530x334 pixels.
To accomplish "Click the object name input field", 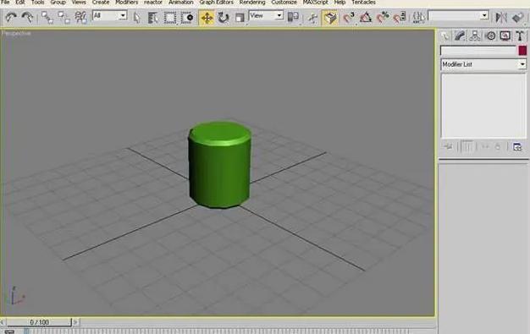I will point(478,51).
